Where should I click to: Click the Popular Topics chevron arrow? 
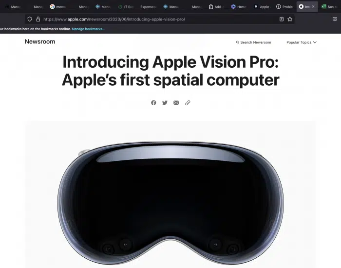(x=315, y=42)
